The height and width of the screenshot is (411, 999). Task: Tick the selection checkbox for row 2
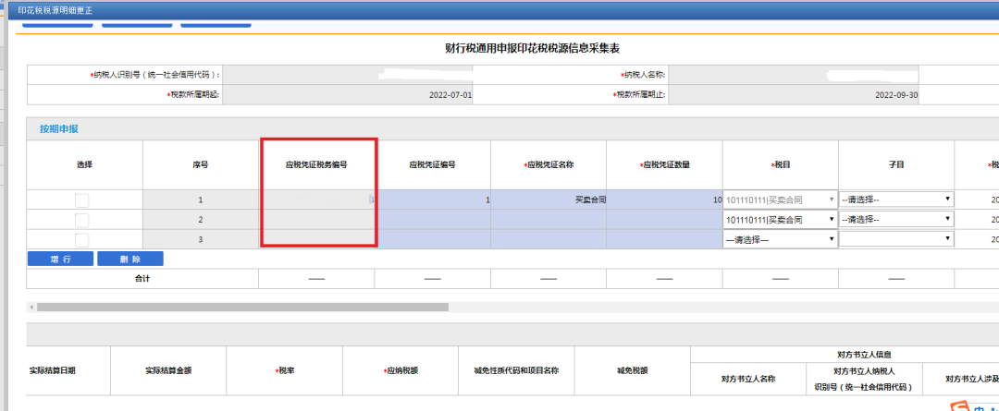pyautogui.click(x=82, y=220)
